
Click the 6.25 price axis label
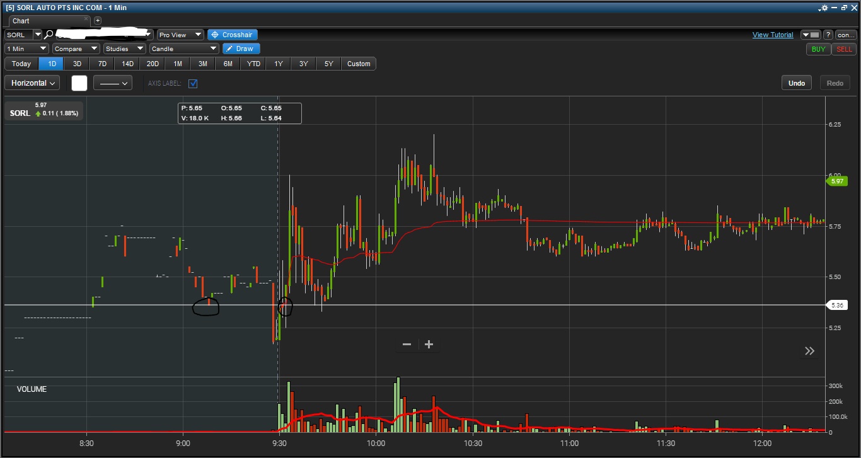coord(835,124)
